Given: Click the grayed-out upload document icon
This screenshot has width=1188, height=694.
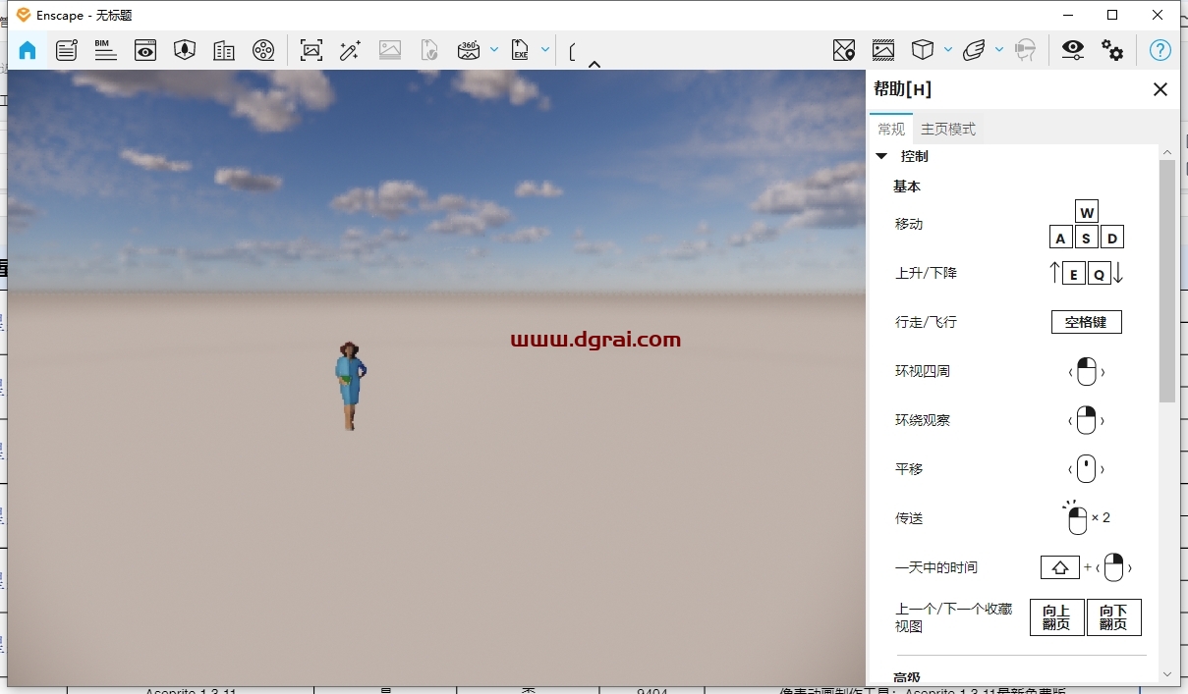Looking at the screenshot, I should pyautogui.click(x=429, y=50).
